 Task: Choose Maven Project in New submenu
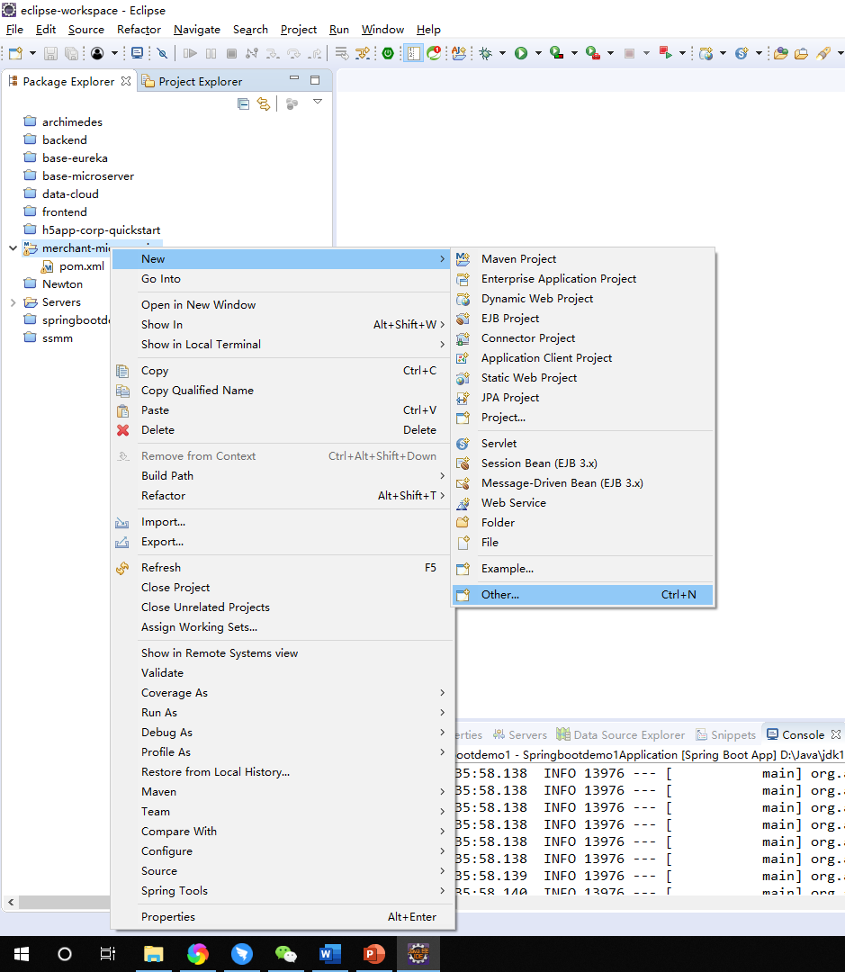(583, 258)
